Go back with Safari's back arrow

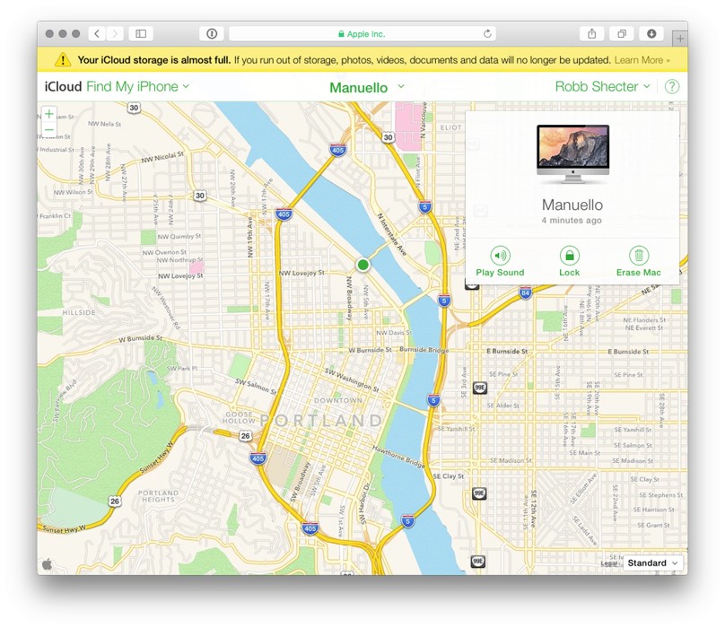(x=97, y=33)
